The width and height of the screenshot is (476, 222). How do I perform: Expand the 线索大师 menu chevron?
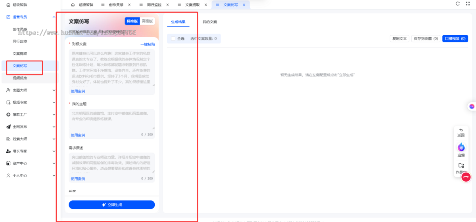click(54, 139)
